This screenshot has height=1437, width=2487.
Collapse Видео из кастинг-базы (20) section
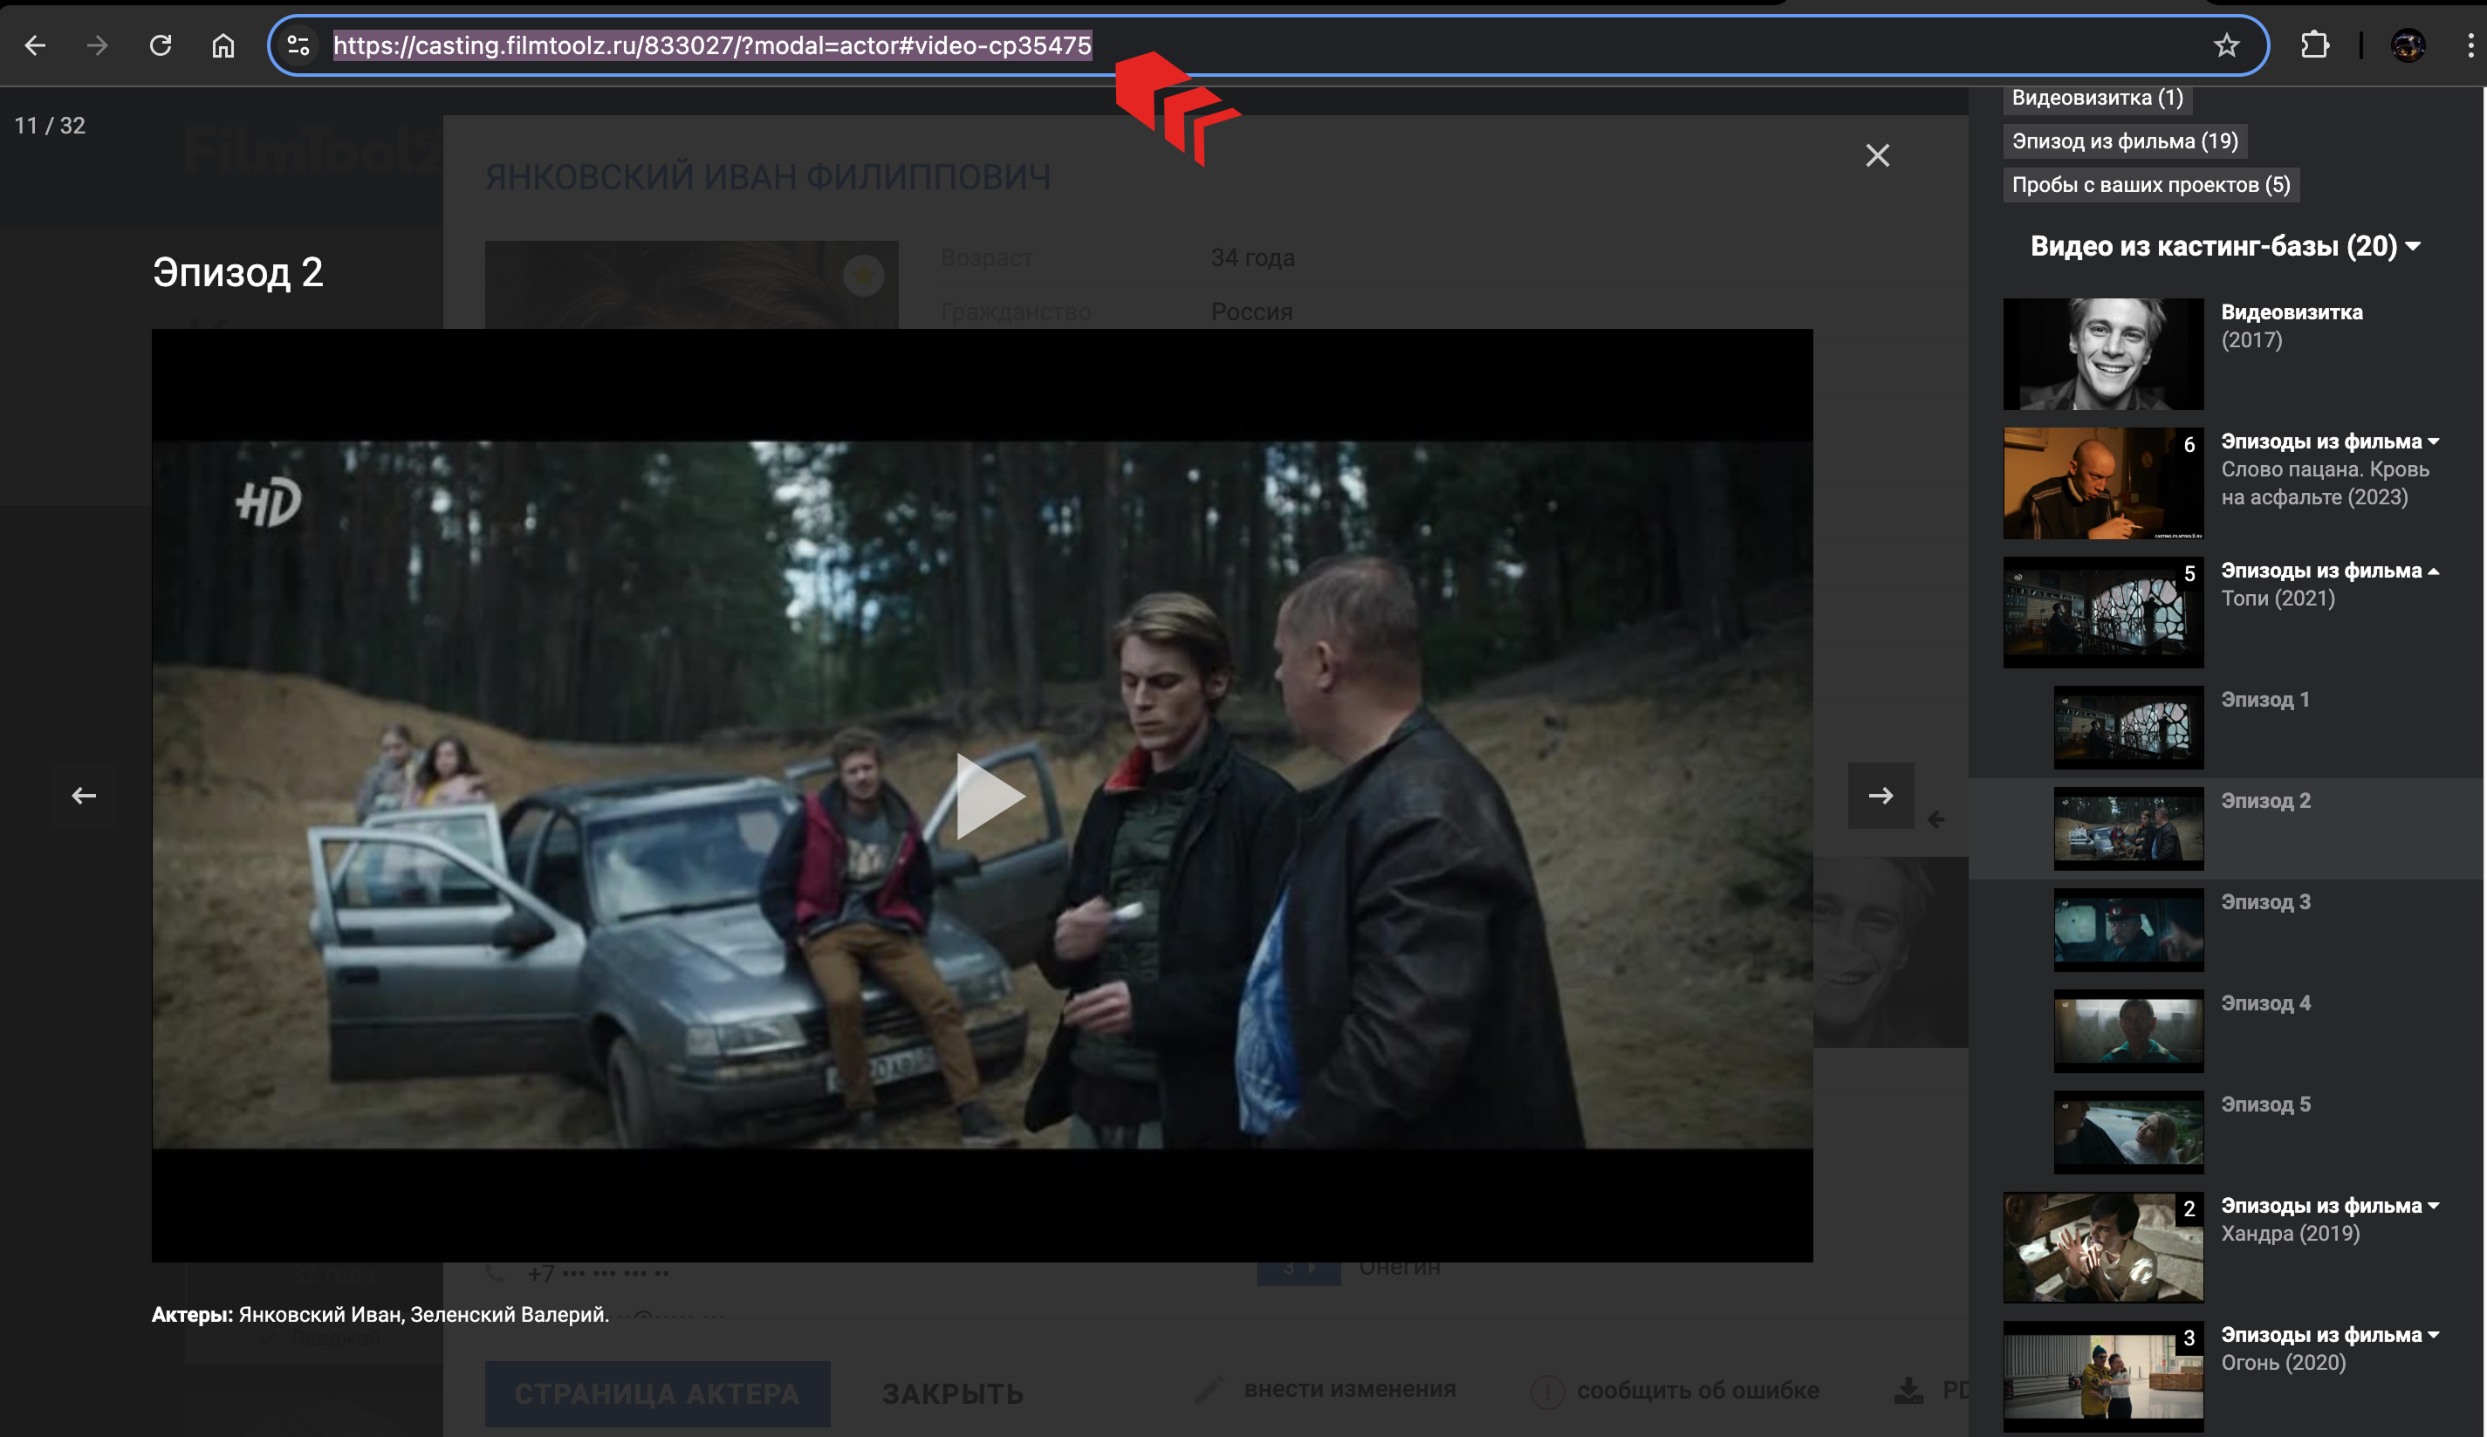pos(2225,246)
